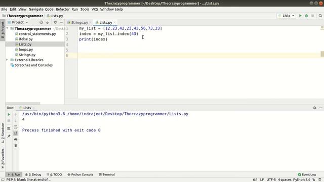Toggle scroll to end in Run panel
324x182 pixels.
coord(16,133)
